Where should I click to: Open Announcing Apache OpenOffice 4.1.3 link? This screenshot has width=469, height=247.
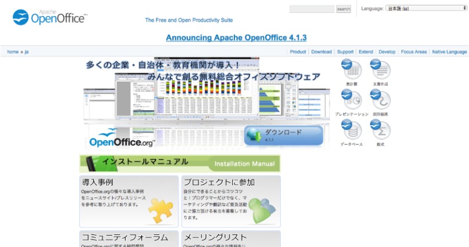point(236,38)
